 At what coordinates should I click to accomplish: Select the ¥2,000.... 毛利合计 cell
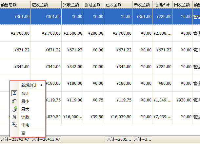(162, 33)
